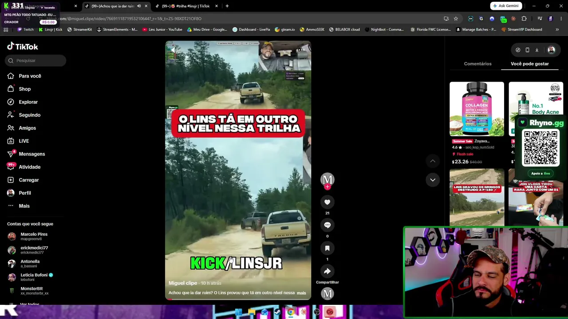Go to next video with down arrow
Screen dimensions: 568x319
(433, 179)
